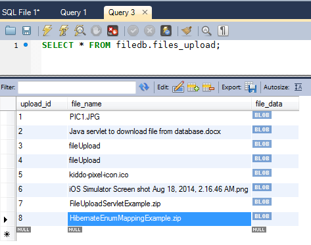Export recordset to external file icon
This screenshot has height=245, width=311.
[x=251, y=87]
